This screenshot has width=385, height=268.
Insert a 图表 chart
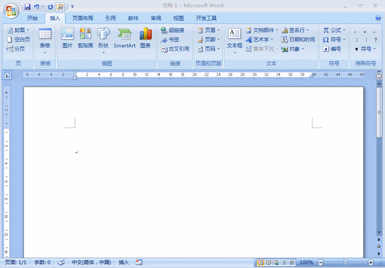145,38
